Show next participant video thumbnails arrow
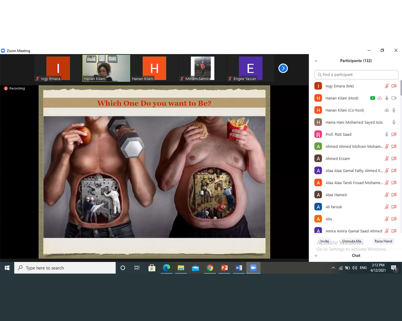Viewport: 402px width, 321px height. click(x=283, y=68)
